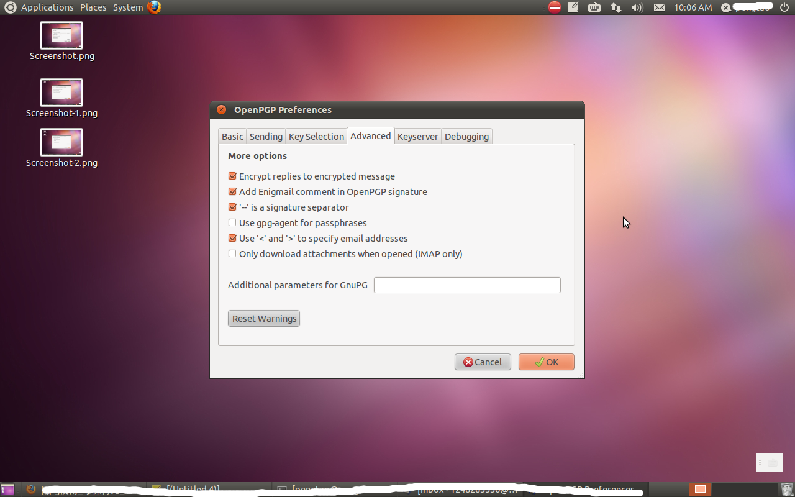Select the Advanced tab
795x497 pixels.
pyautogui.click(x=371, y=136)
